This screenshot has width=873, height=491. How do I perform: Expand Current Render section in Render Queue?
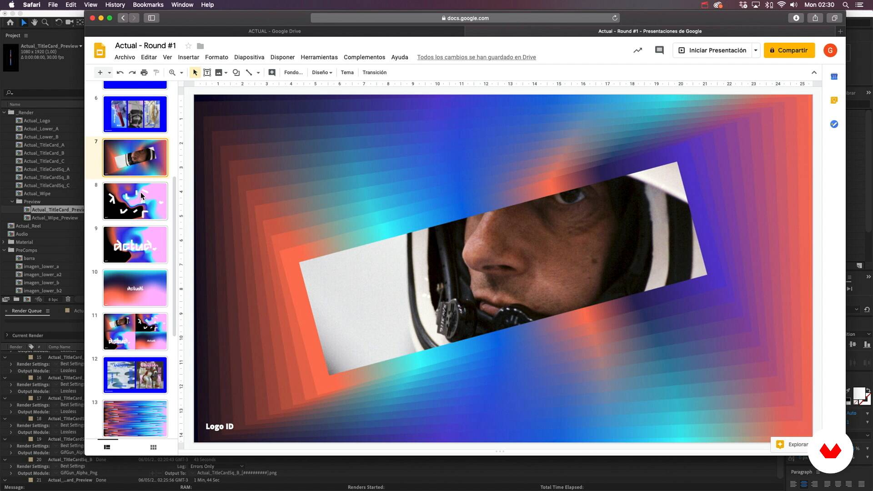click(x=7, y=335)
